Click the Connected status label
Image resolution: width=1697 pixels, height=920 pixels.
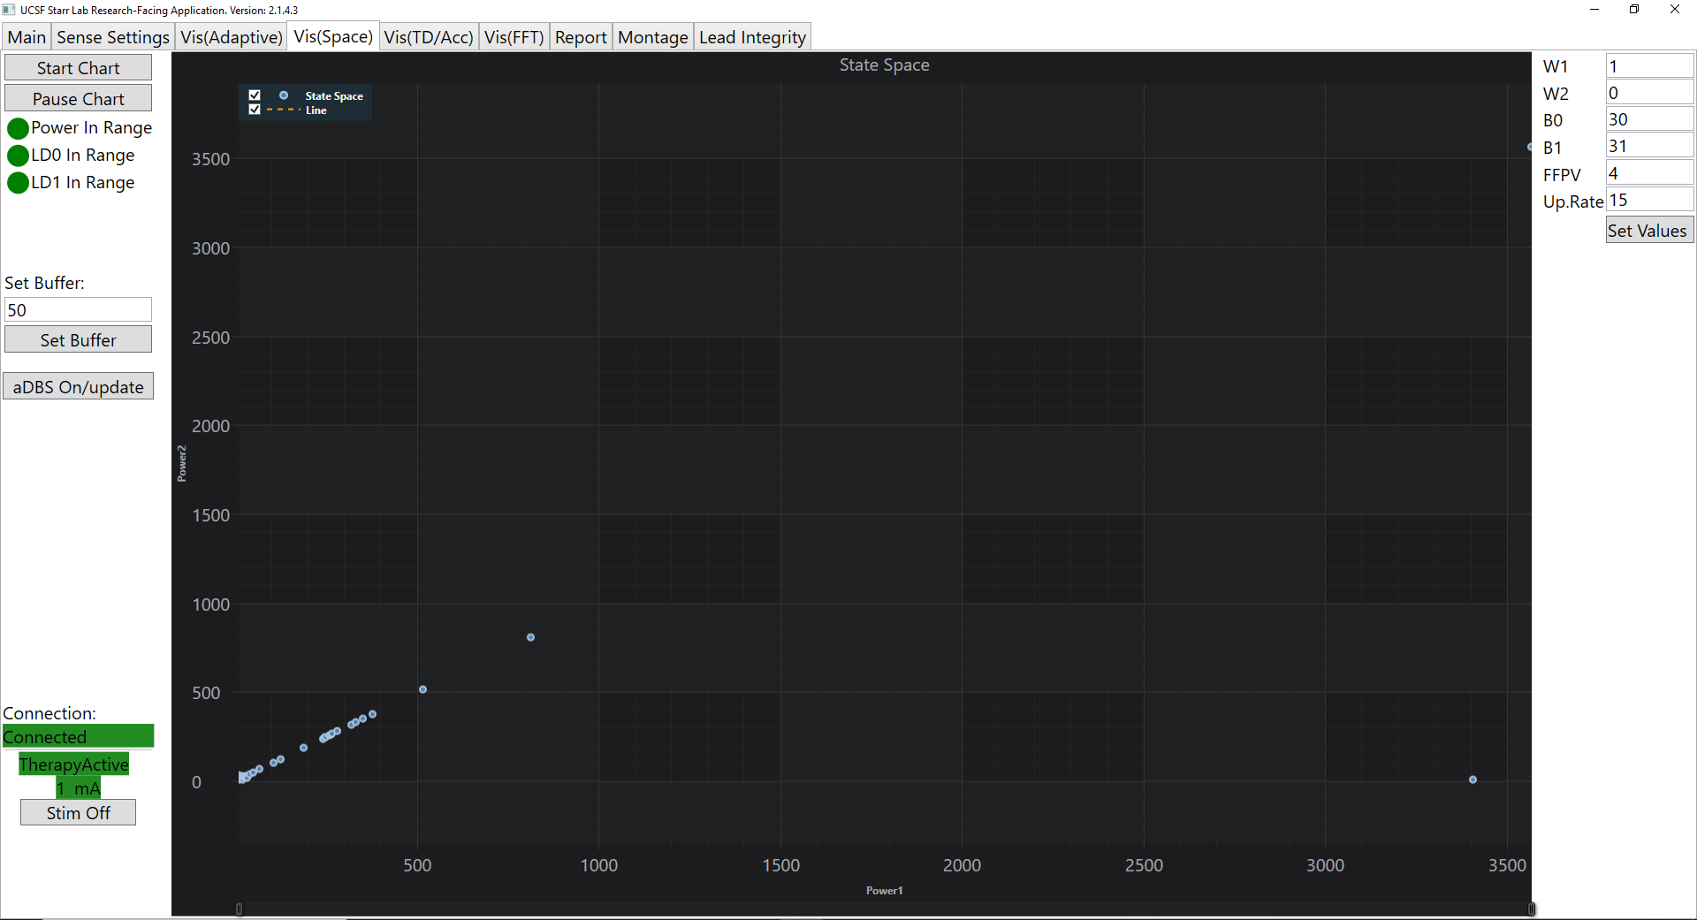tap(78, 736)
